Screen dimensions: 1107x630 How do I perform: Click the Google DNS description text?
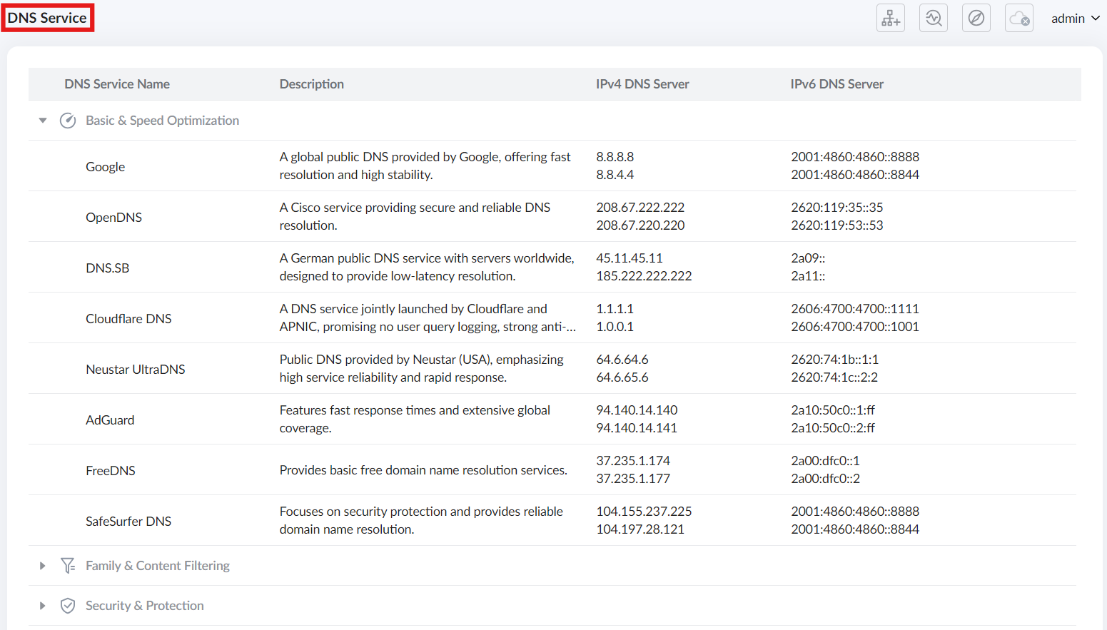[x=425, y=166]
